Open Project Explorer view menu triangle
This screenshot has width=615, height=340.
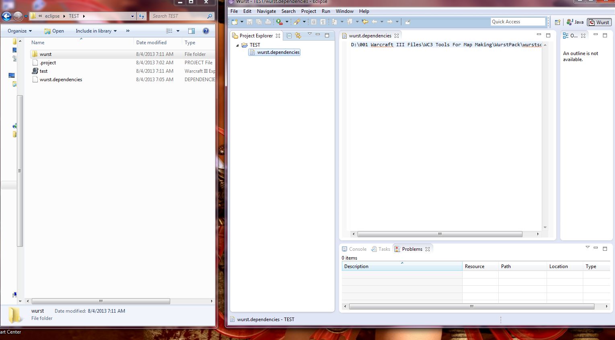pyautogui.click(x=310, y=34)
